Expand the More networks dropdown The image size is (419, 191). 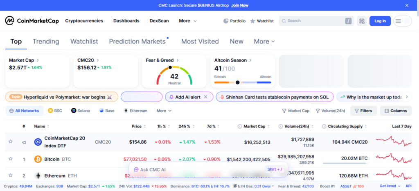click(164, 111)
